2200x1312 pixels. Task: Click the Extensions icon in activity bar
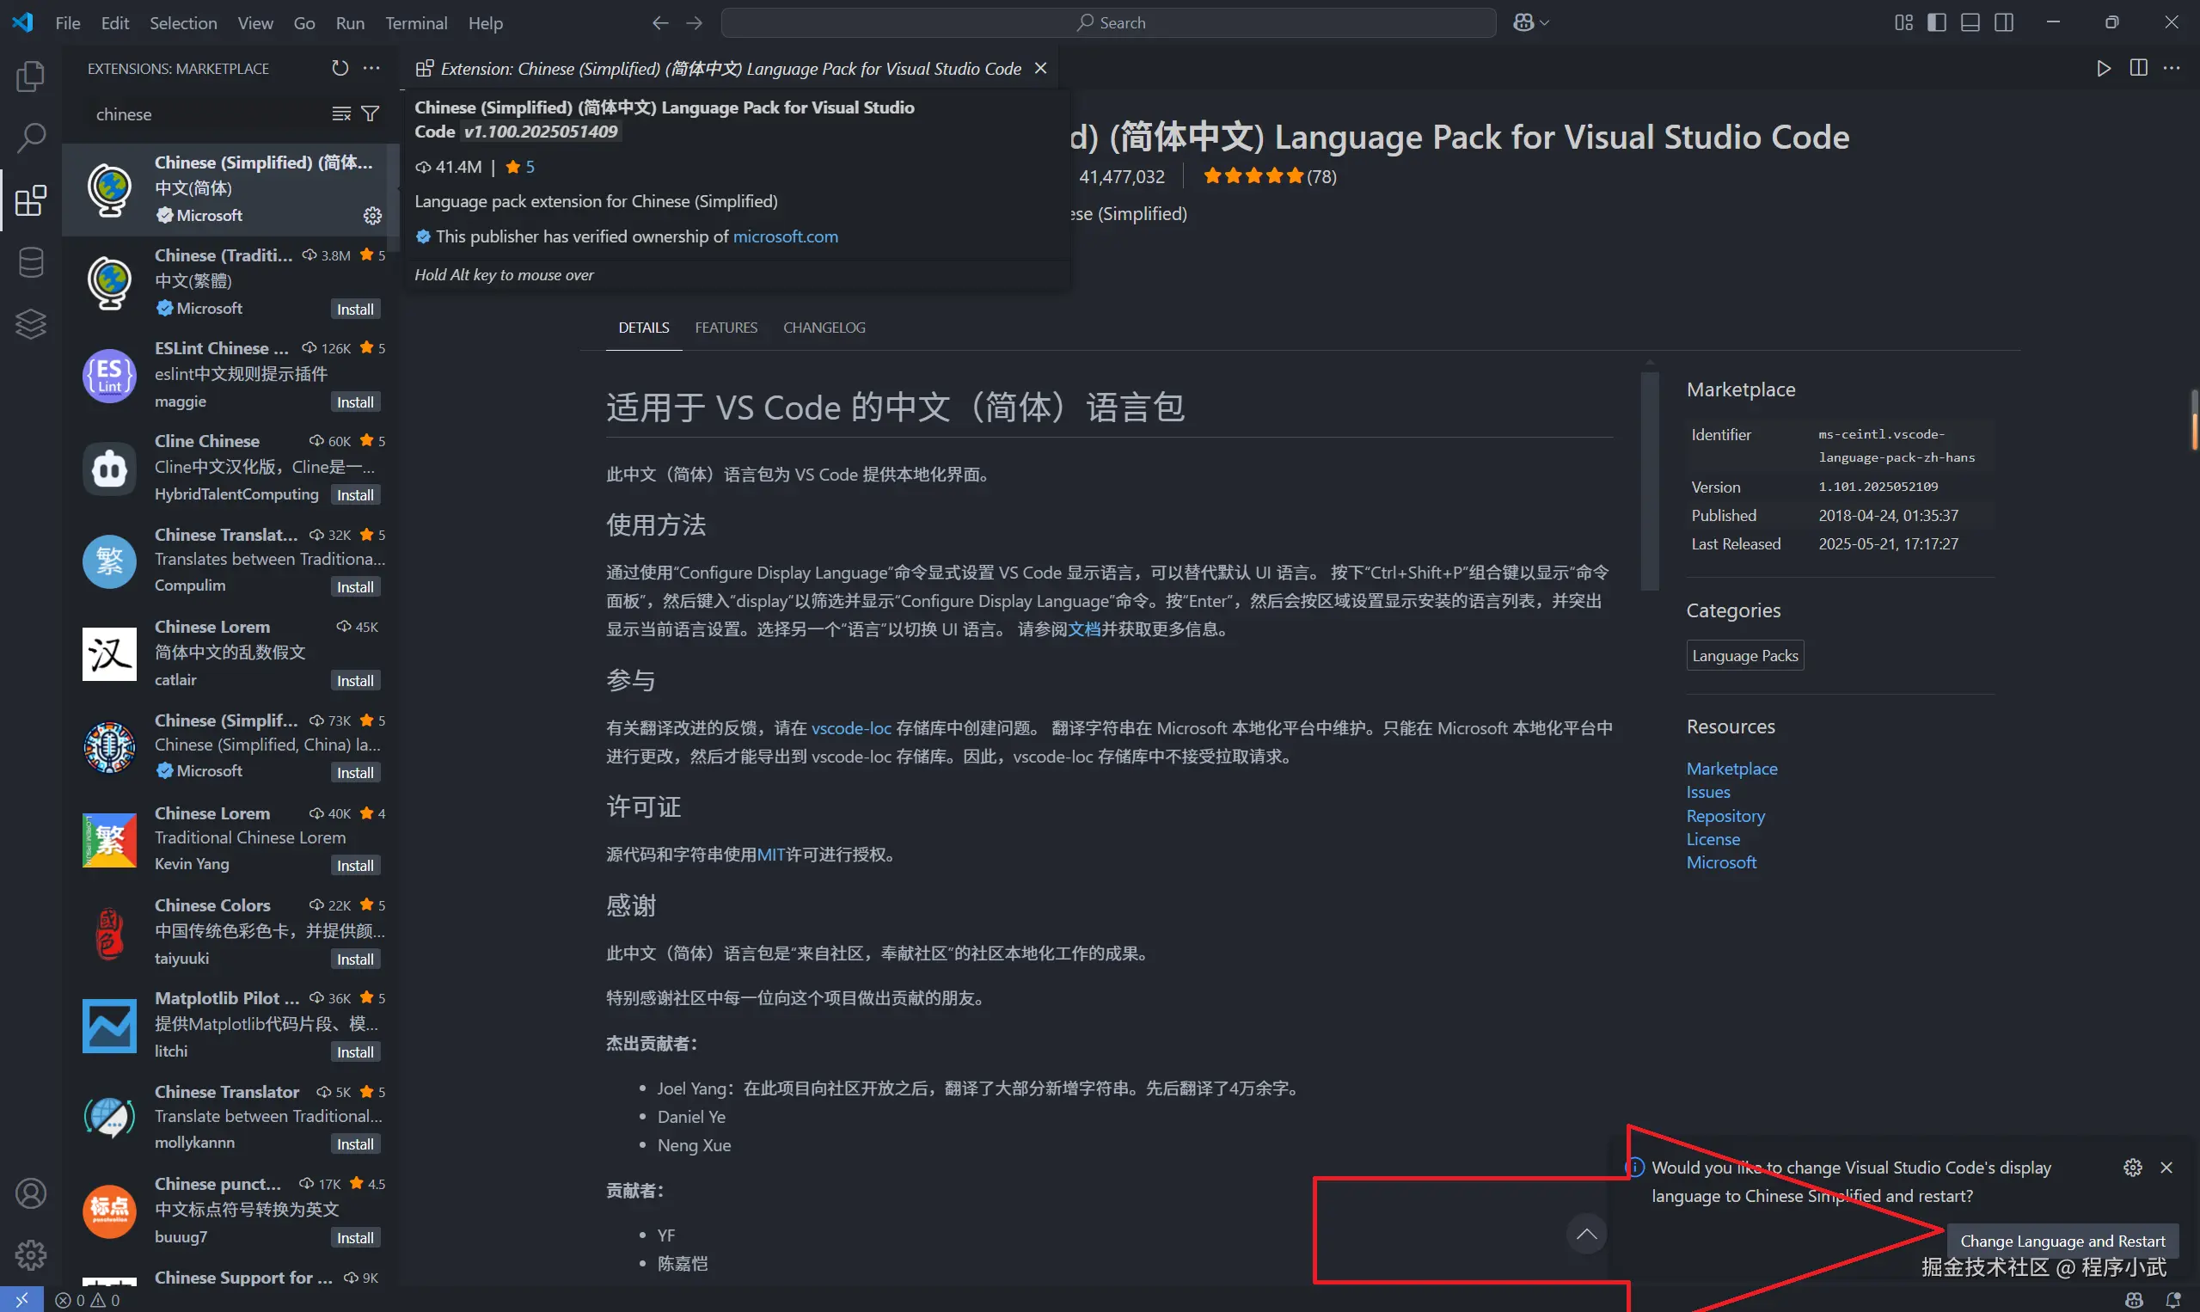click(x=30, y=200)
